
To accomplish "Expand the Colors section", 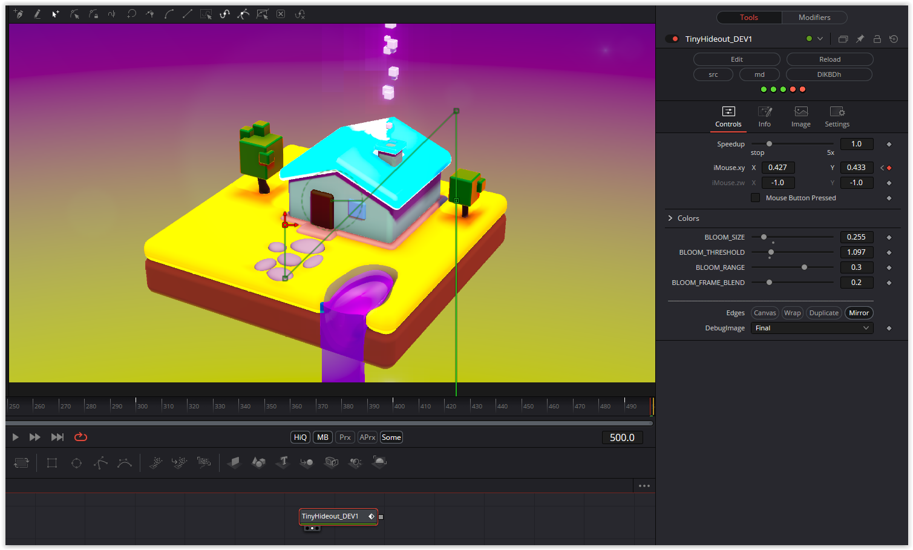I will coord(670,218).
